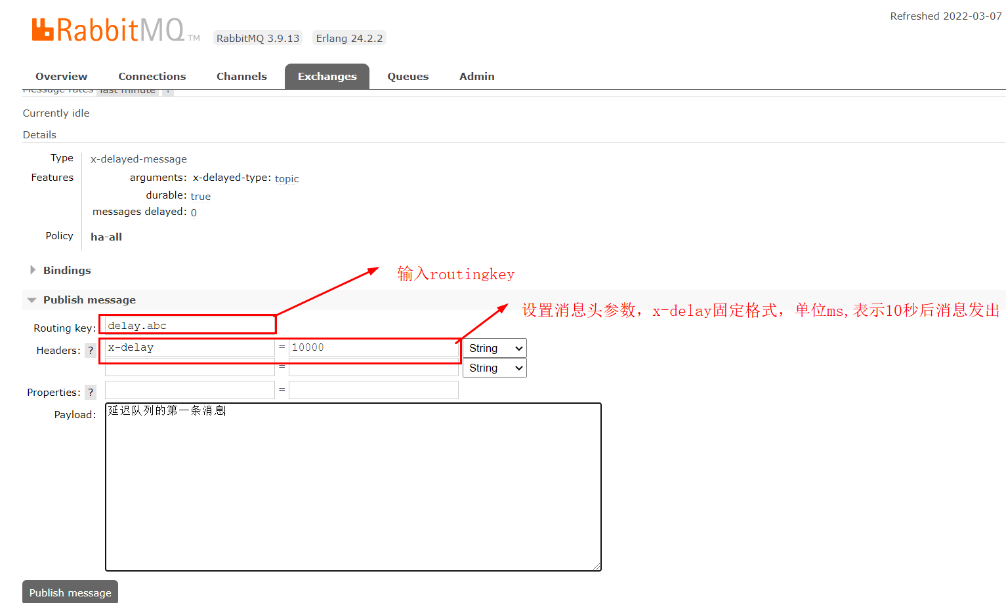Click the Properties name input field

coord(190,390)
